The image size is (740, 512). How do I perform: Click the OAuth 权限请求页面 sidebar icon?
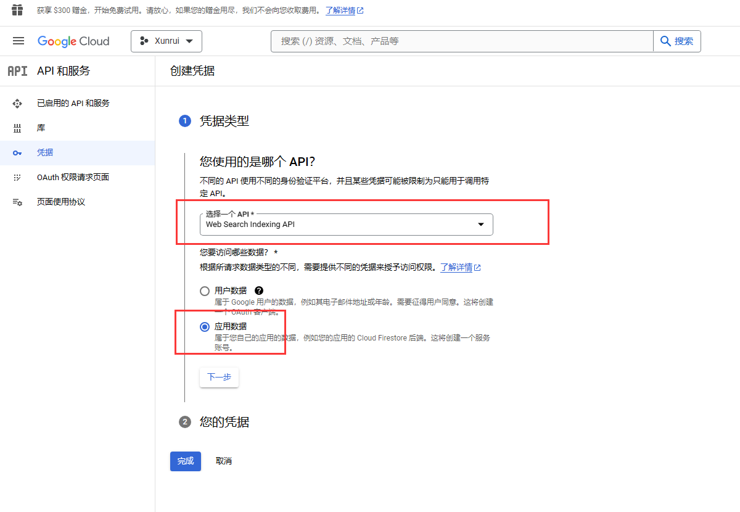point(17,177)
